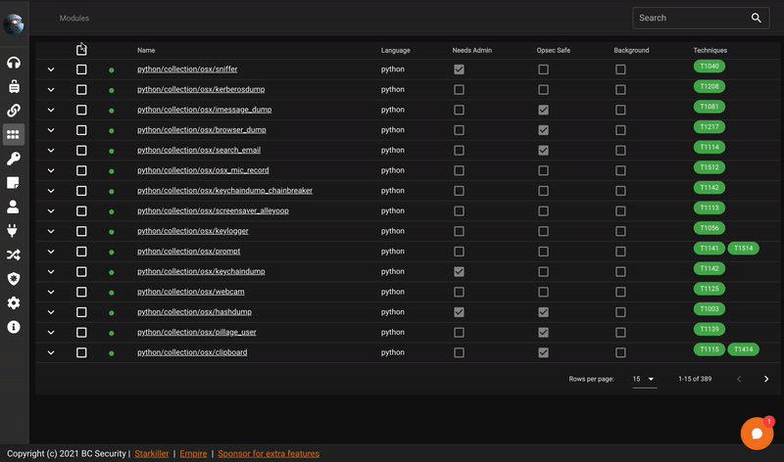The image size is (784, 462).
Task: Open python/collection/osx/browser_dump module link
Action: [202, 130]
